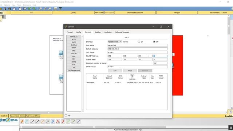Select the light-green Octal cable

pos(68,122)
